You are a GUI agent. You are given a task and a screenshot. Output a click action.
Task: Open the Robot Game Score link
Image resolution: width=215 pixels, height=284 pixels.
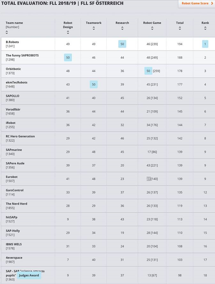click(x=195, y=3)
